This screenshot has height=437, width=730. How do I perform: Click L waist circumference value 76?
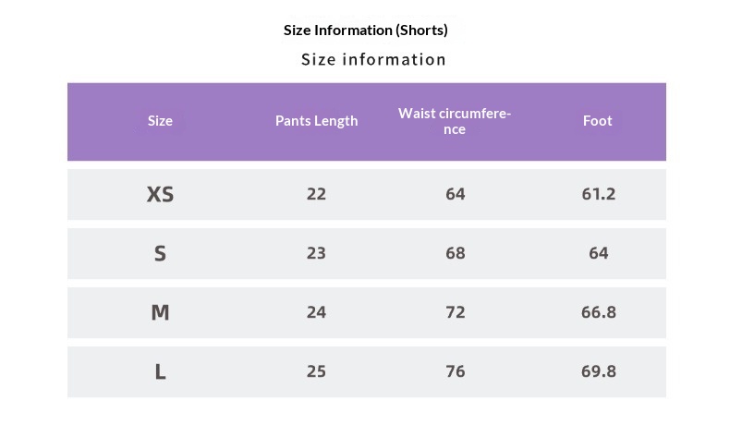[455, 371]
